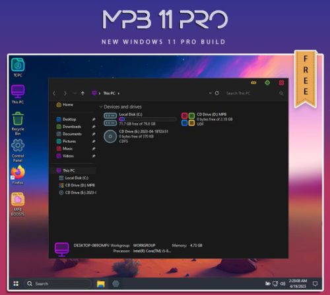Go up one folder level

(82, 94)
